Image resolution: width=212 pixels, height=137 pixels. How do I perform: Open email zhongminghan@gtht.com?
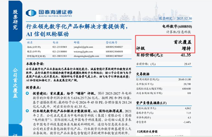86,56
